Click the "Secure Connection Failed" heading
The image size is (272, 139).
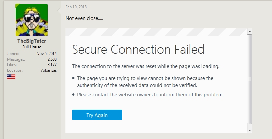(x=138, y=49)
